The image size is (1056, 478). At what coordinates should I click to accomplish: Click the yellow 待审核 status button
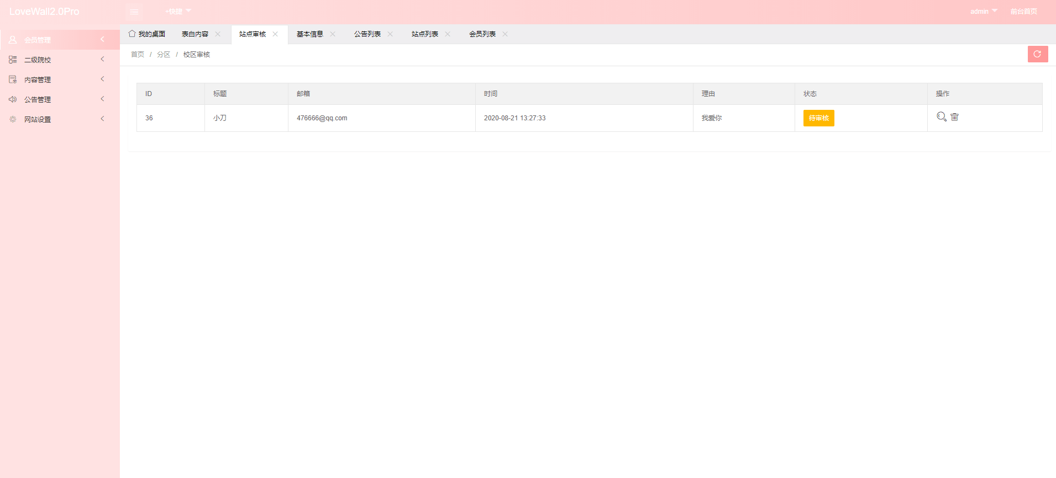coord(818,118)
